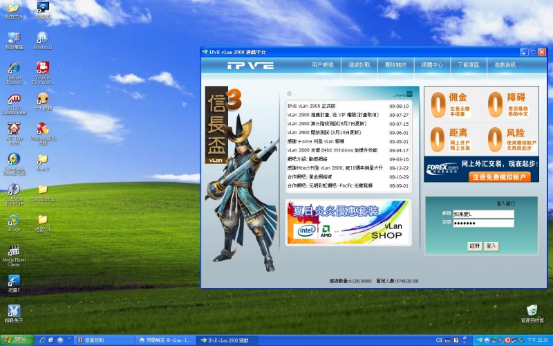Open the 迅雷VIP folder icon
The width and height of the screenshot is (553, 346).
tap(43, 222)
